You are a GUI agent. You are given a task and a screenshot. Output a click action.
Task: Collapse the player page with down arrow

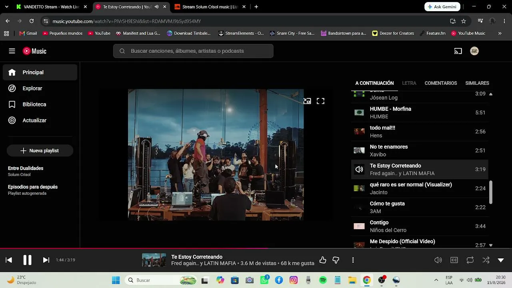tap(501, 260)
